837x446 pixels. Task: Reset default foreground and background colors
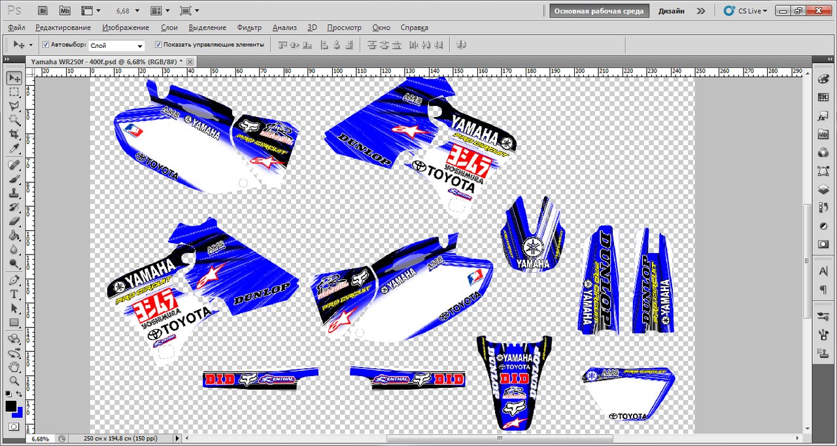[x=8, y=394]
